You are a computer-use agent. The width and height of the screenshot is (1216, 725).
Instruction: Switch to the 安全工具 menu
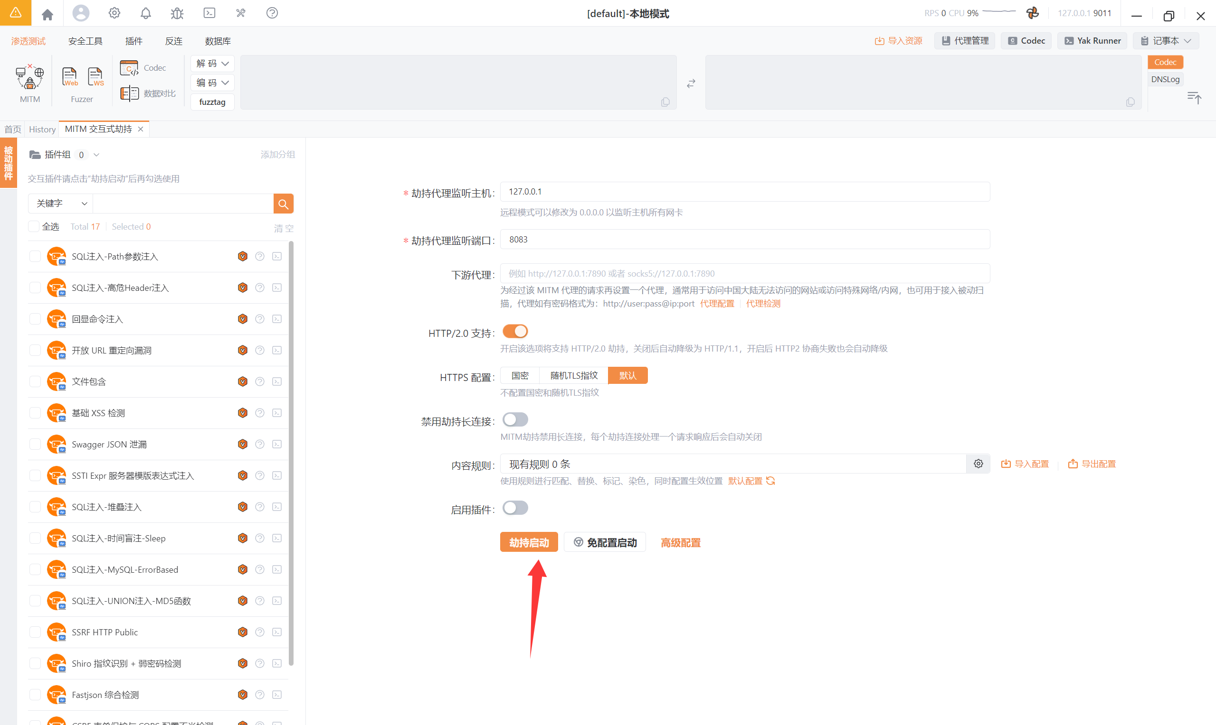pos(85,41)
